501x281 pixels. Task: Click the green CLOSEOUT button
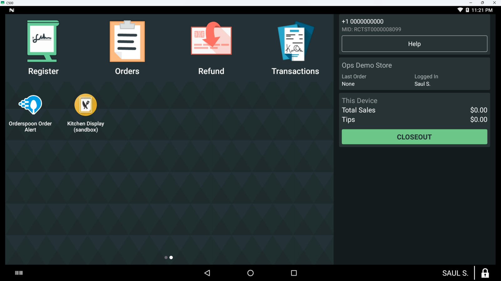point(414,137)
